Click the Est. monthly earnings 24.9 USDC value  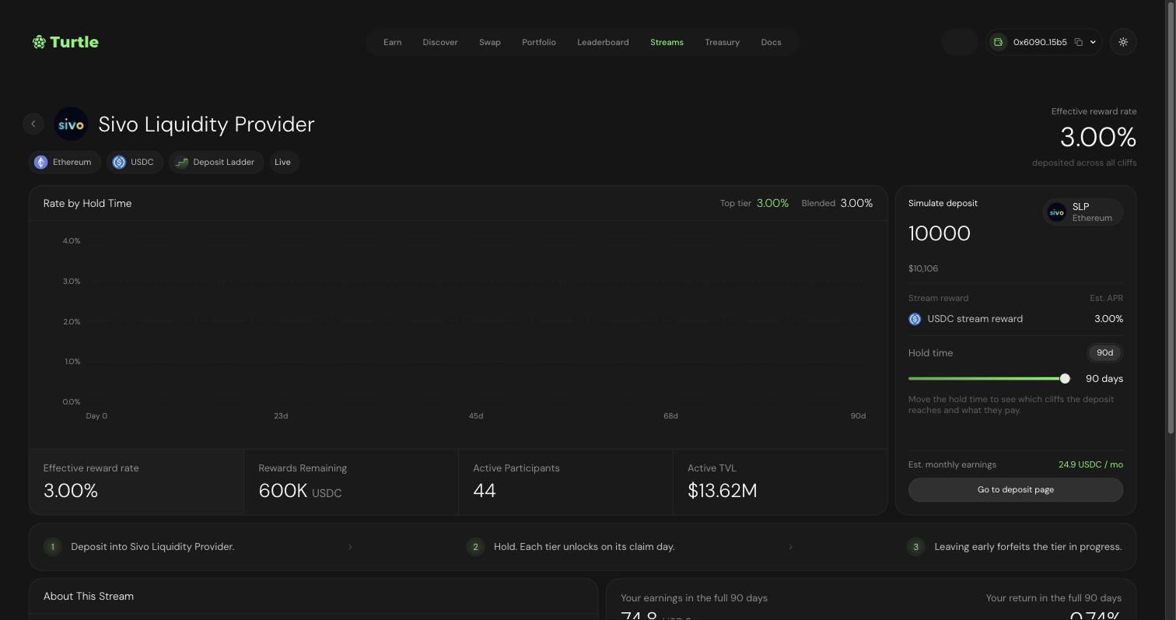pos(1090,464)
